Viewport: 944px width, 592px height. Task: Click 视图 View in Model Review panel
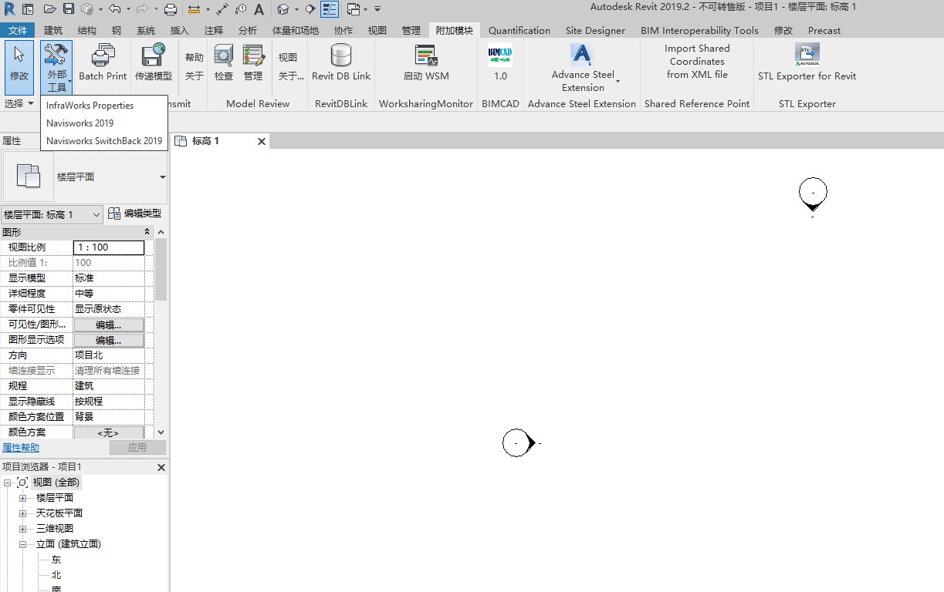coord(288,57)
